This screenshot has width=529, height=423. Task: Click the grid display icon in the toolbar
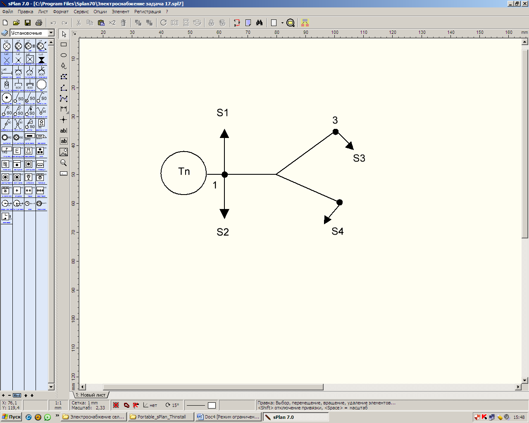274,23
